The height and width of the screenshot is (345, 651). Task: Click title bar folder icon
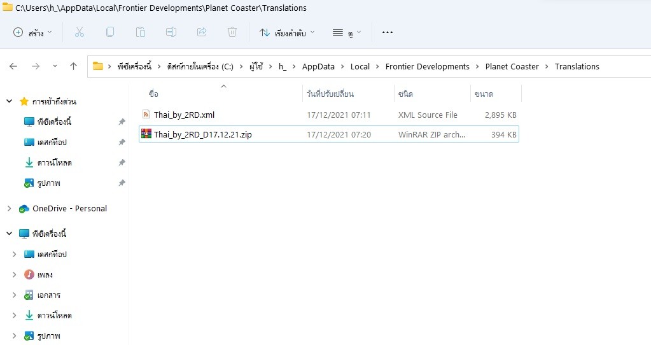point(8,7)
